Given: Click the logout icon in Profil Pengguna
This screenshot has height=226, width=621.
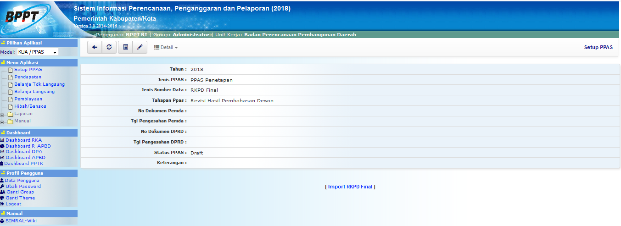Looking at the screenshot, I should [x=2, y=204].
